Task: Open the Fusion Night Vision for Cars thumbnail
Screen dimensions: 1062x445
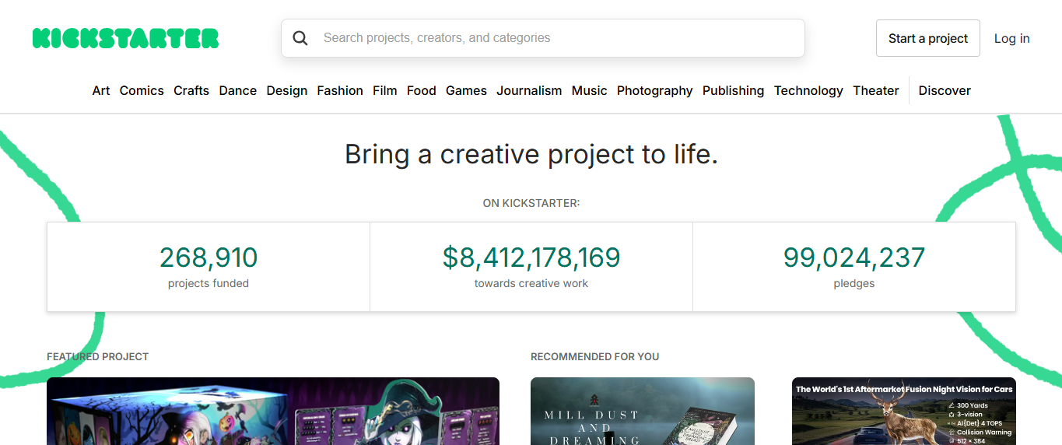Action: (904, 412)
